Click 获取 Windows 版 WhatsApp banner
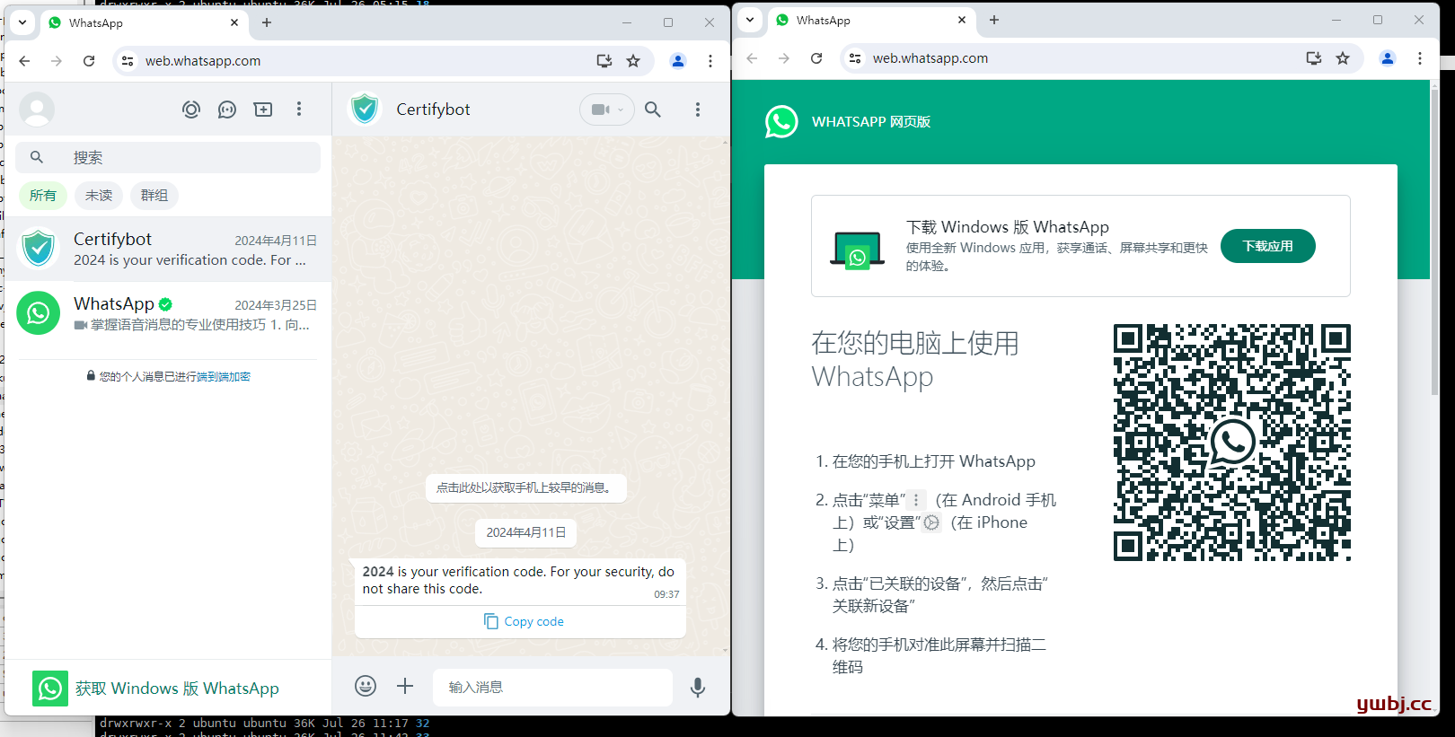The width and height of the screenshot is (1455, 737). [168, 689]
